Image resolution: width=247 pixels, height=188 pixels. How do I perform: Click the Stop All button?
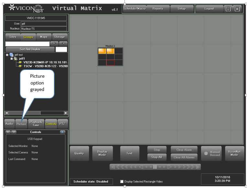click(157, 157)
